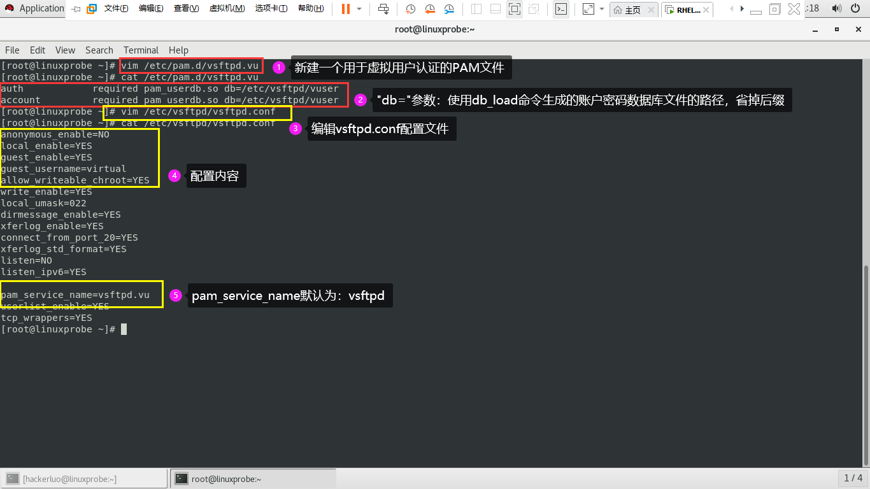The image size is (870, 489).
Task: Take a snapshot with the clock-plus icon
Action: pos(411,9)
